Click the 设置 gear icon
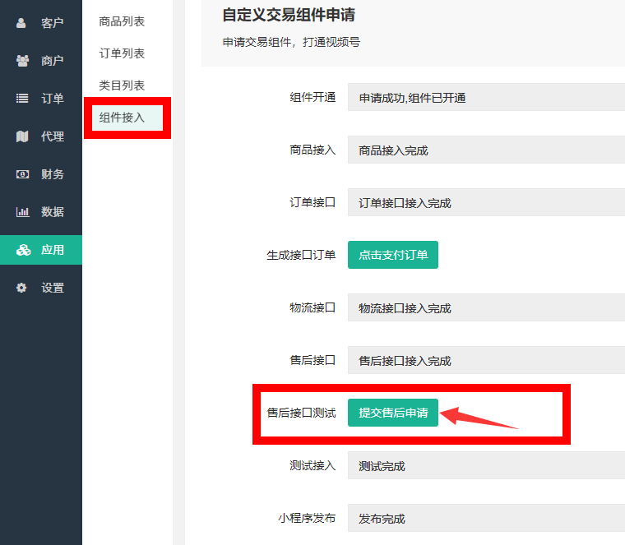The height and width of the screenshot is (545, 625). click(x=21, y=288)
